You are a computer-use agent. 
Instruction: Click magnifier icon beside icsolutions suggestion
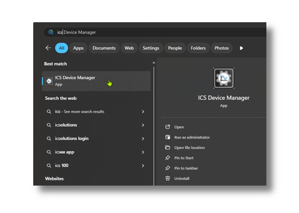point(49,125)
